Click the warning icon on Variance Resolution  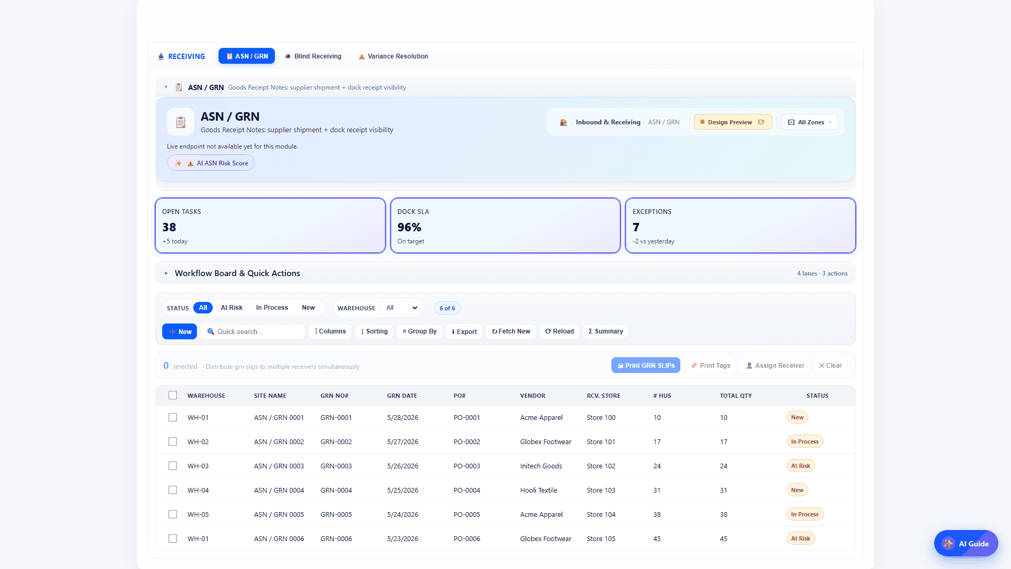[x=362, y=56]
